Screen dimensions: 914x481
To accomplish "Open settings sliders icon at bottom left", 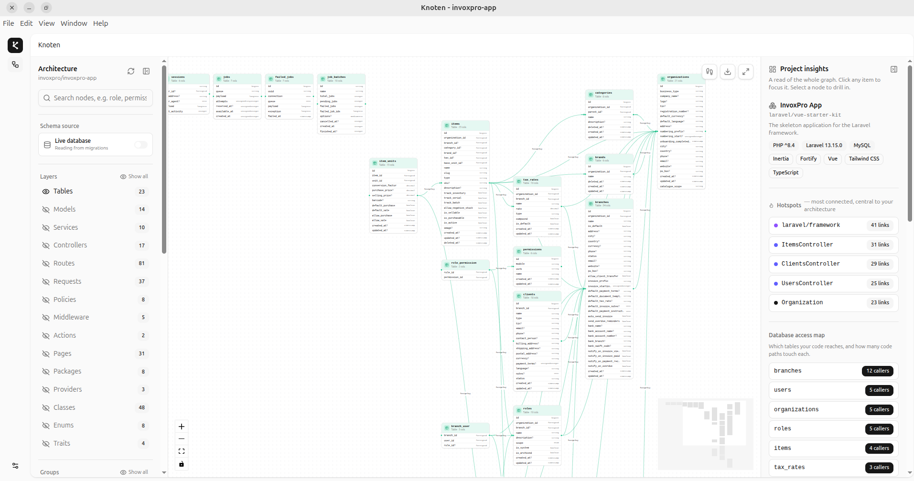I will [x=15, y=466].
